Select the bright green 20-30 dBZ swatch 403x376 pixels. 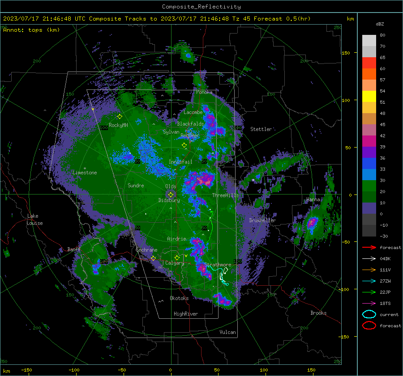(x=369, y=186)
